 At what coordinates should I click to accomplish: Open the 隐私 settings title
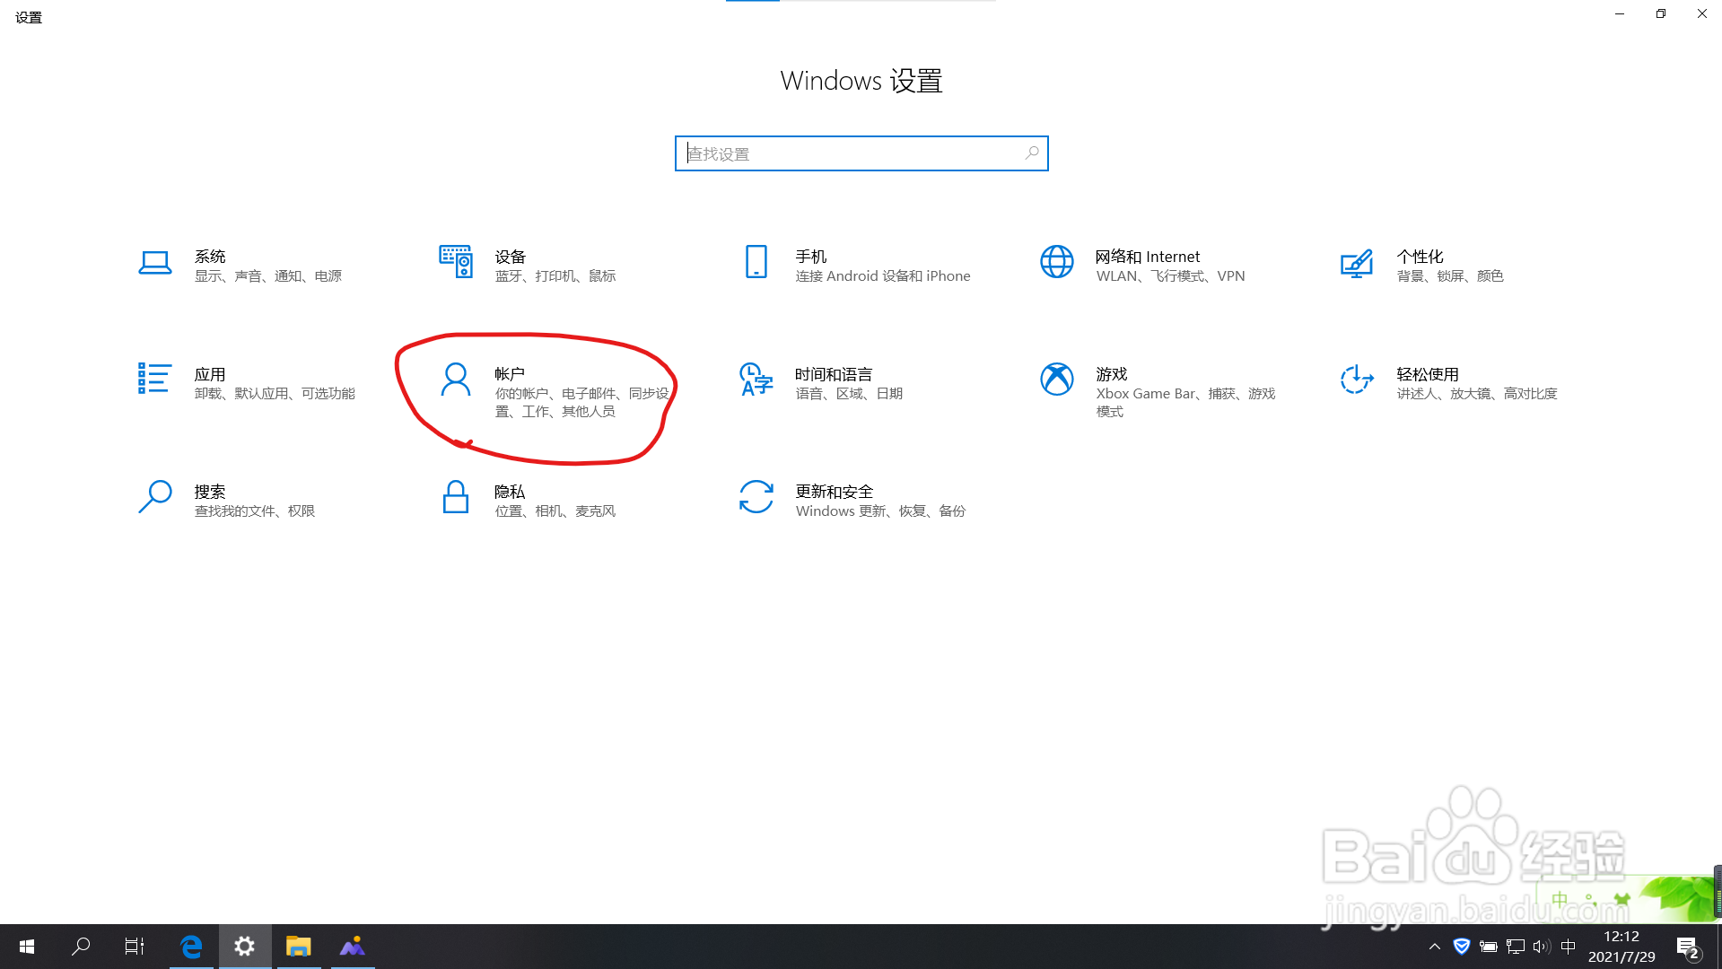510,492
